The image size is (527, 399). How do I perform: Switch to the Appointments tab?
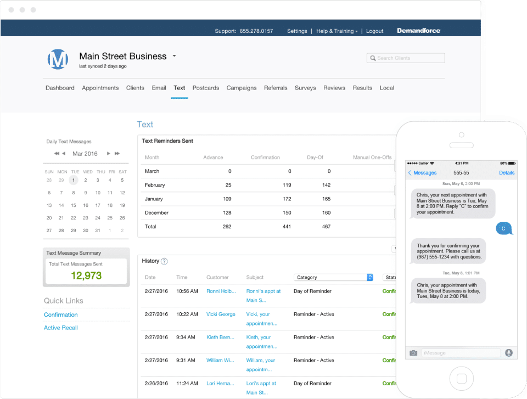pyautogui.click(x=100, y=88)
